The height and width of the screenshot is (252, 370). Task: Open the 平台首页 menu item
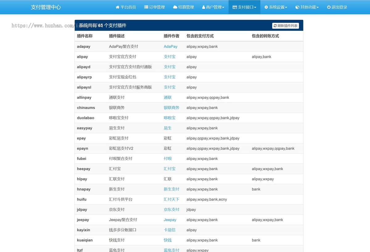tap(126, 7)
